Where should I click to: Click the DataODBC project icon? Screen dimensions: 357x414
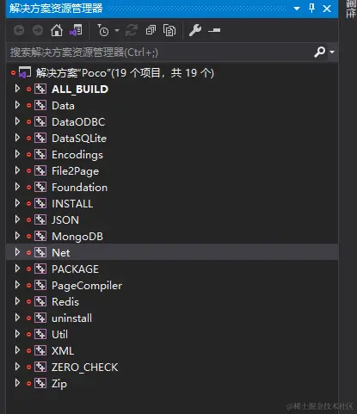(40, 121)
